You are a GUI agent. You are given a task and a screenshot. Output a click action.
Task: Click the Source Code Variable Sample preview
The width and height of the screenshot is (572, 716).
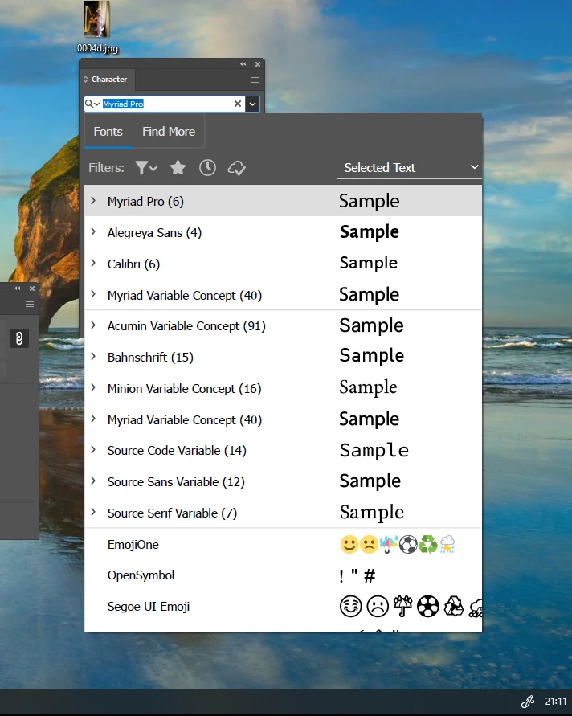[374, 450]
